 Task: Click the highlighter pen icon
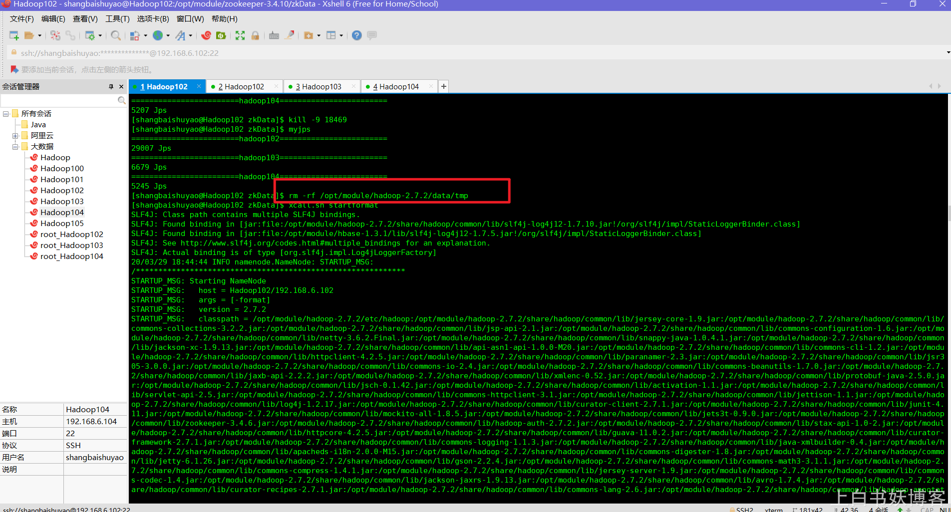[x=289, y=35]
